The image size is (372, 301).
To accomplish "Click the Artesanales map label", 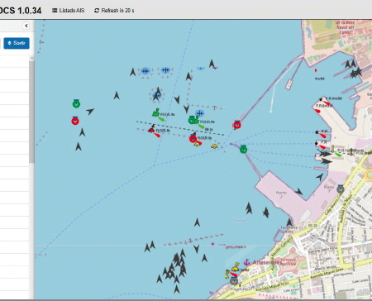I will [266, 262].
